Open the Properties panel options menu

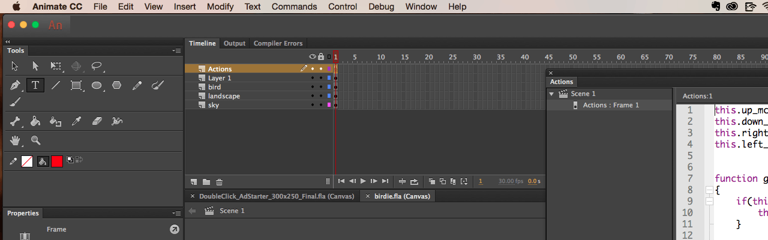[176, 214]
